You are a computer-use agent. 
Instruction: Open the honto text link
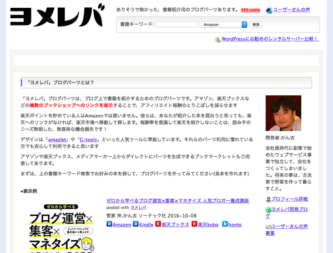tap(235, 225)
